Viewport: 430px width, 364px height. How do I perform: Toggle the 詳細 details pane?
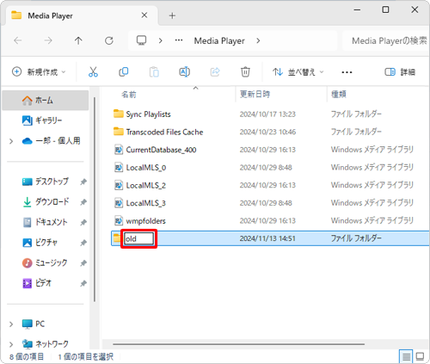400,71
